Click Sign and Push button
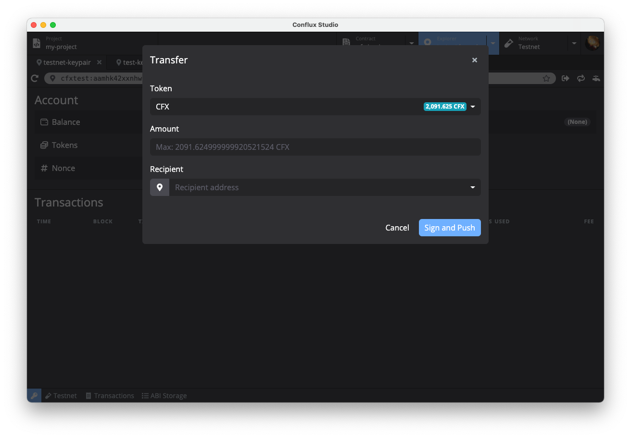 tap(450, 228)
